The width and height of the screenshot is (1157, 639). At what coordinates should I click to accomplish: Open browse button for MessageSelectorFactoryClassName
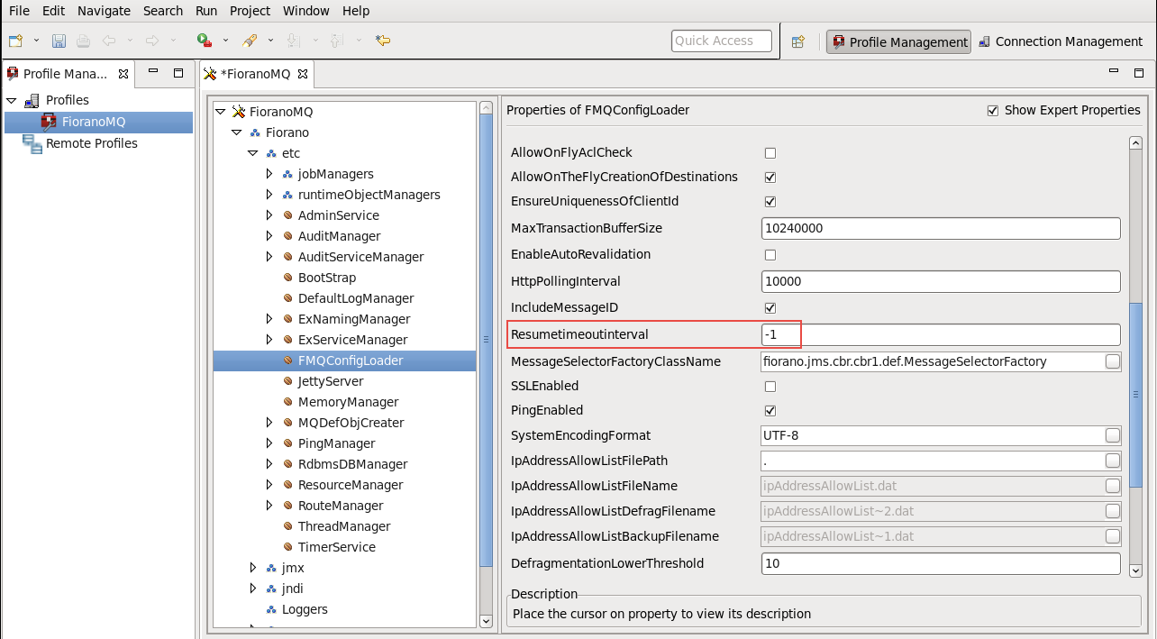click(x=1113, y=361)
